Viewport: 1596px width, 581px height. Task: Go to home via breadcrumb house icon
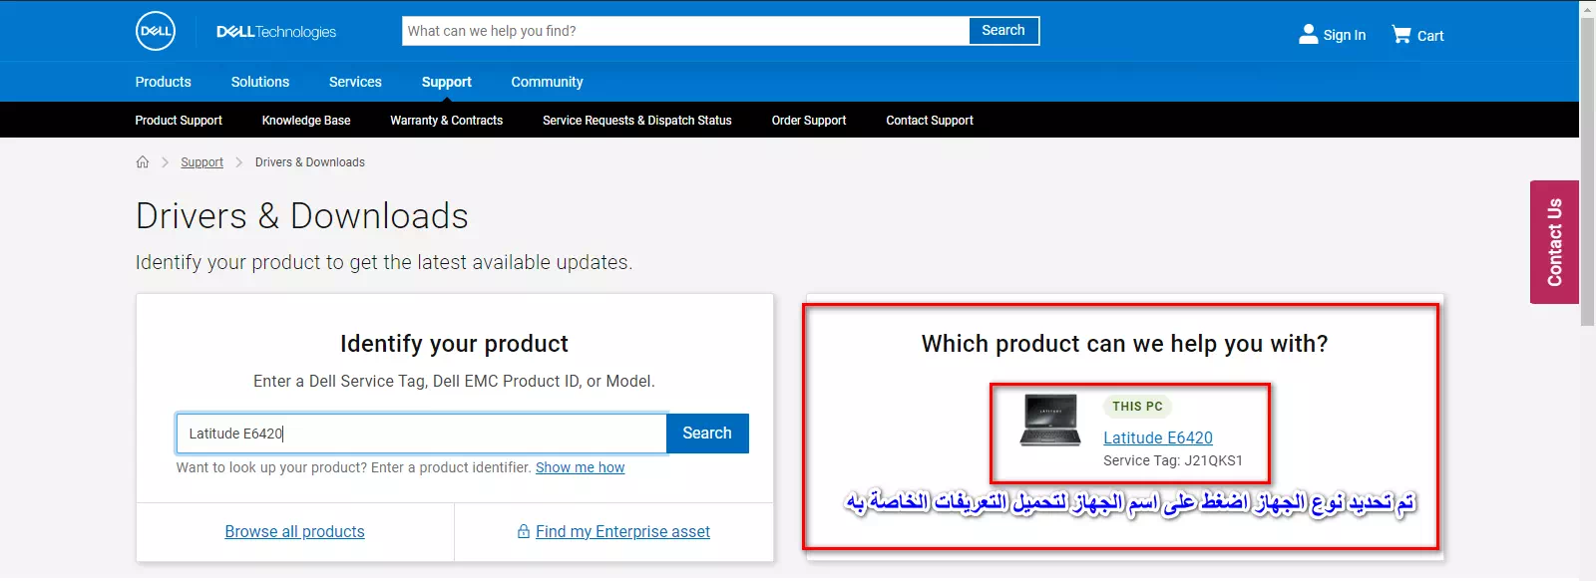coord(143,161)
